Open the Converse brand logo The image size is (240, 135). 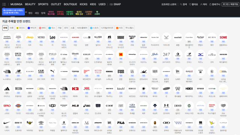[x=178, y=54]
